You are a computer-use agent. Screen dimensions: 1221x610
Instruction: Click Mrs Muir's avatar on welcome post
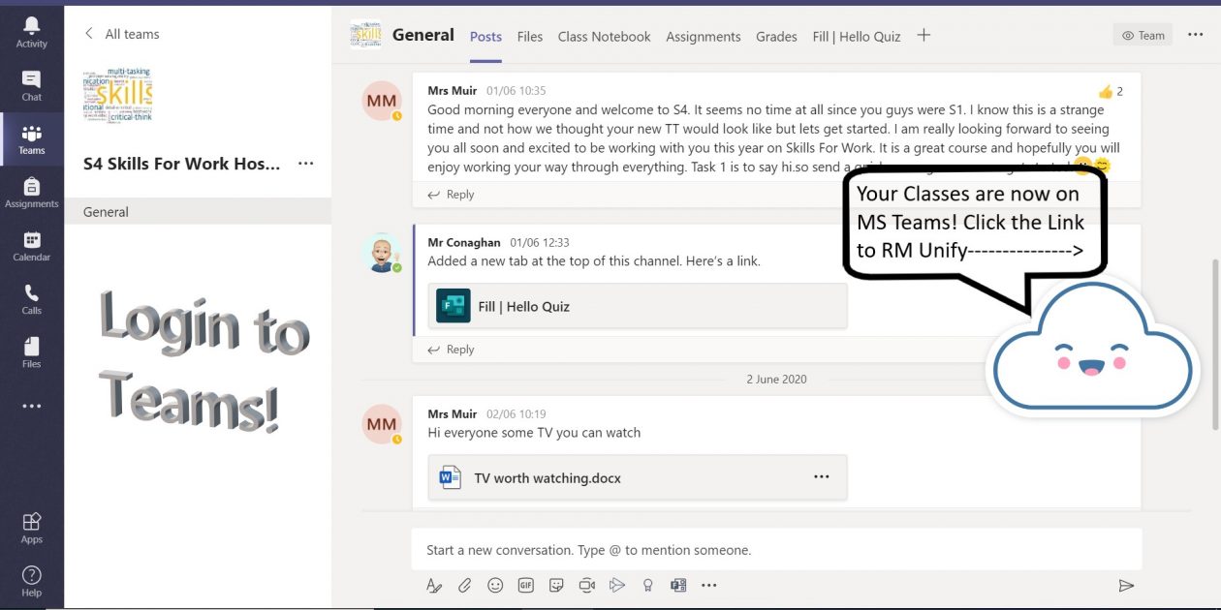click(382, 101)
